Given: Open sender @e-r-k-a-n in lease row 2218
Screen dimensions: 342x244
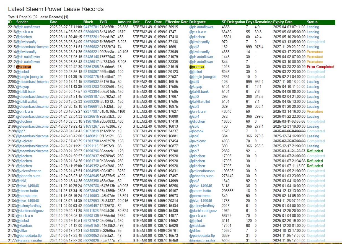Looking at the screenshot, I should (24, 32).
